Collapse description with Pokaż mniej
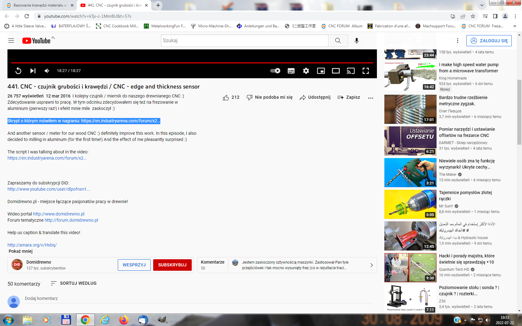The image size is (522, 326). 21,251
